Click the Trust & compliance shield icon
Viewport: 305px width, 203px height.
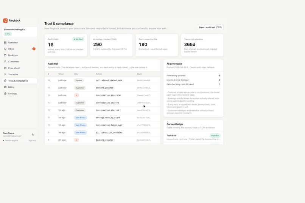point(5,81)
